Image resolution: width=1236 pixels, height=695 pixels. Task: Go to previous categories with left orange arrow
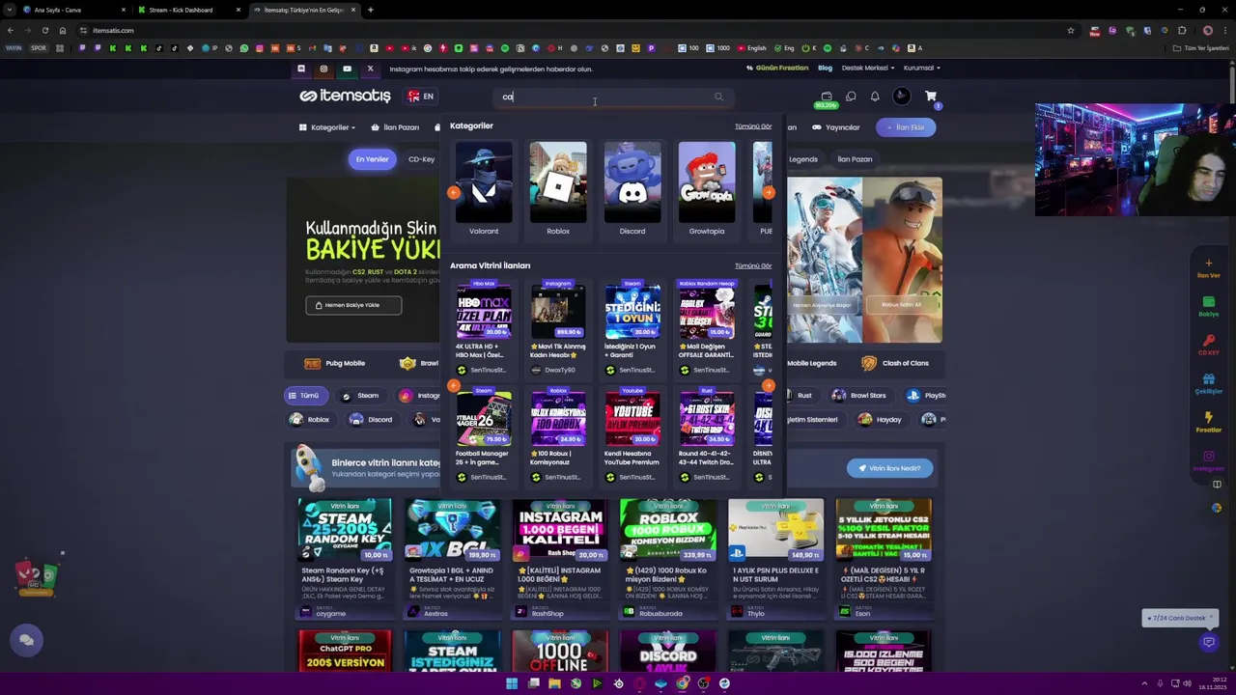pyautogui.click(x=454, y=193)
